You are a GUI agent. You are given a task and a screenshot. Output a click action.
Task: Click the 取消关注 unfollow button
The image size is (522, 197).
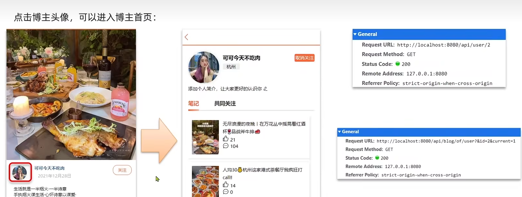pos(304,58)
